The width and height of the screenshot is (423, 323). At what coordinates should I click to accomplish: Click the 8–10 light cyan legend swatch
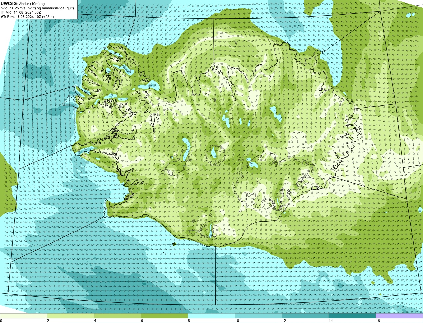211,316
